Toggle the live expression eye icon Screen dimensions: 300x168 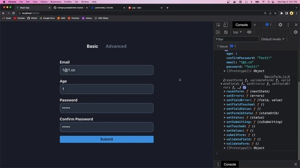pos(249,32)
